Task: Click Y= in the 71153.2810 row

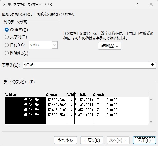Action: point(72,100)
